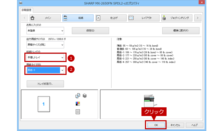
Task: Open トレイ状況(T) tray status
Action: (x=45, y=84)
